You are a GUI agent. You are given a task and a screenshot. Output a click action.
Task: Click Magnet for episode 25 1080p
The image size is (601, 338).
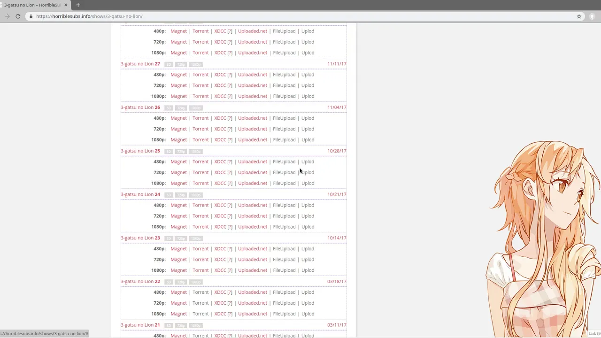(178, 184)
